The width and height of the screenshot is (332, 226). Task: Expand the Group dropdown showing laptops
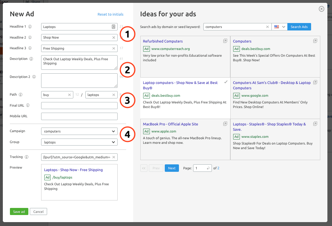[79, 142]
